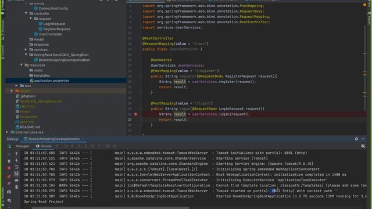The image size is (372, 209).
Task: Click the print console icon
Action: (16, 181)
